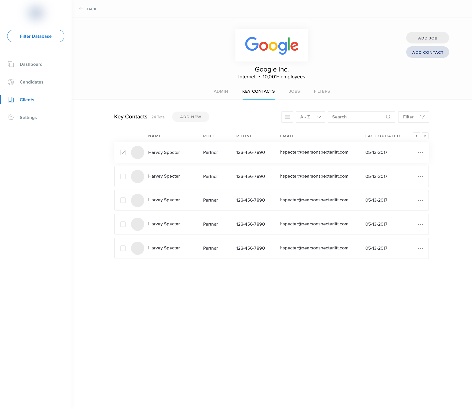Click the Phone column header

pos(245,136)
